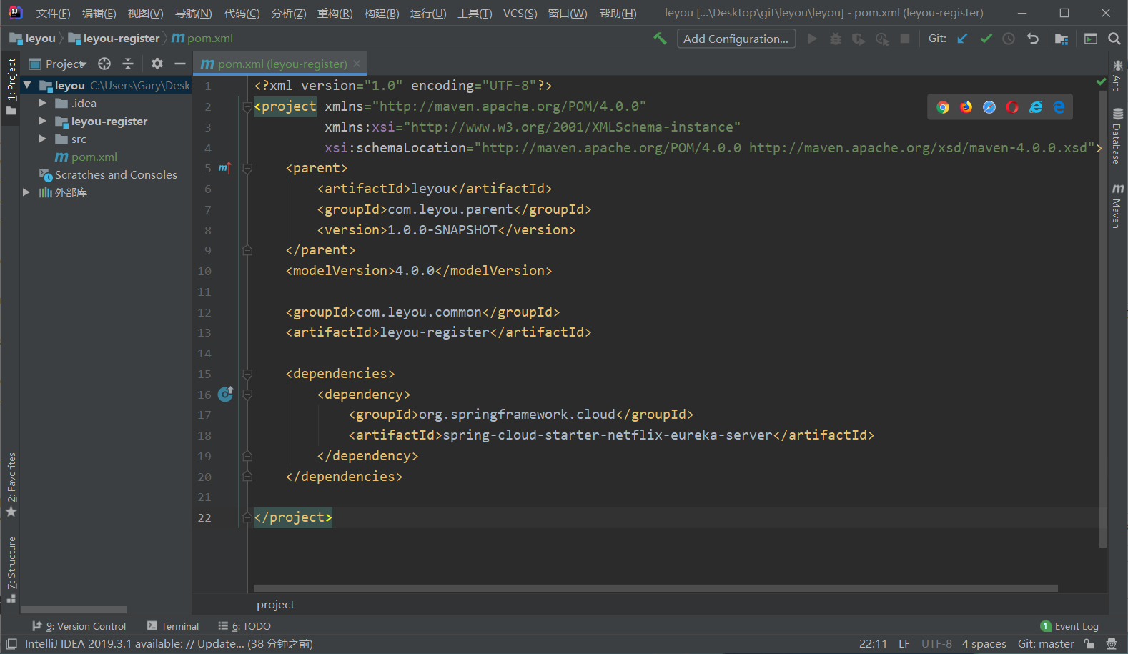Fold the parent tag on line 5
The image size is (1128, 654).
pyautogui.click(x=247, y=169)
